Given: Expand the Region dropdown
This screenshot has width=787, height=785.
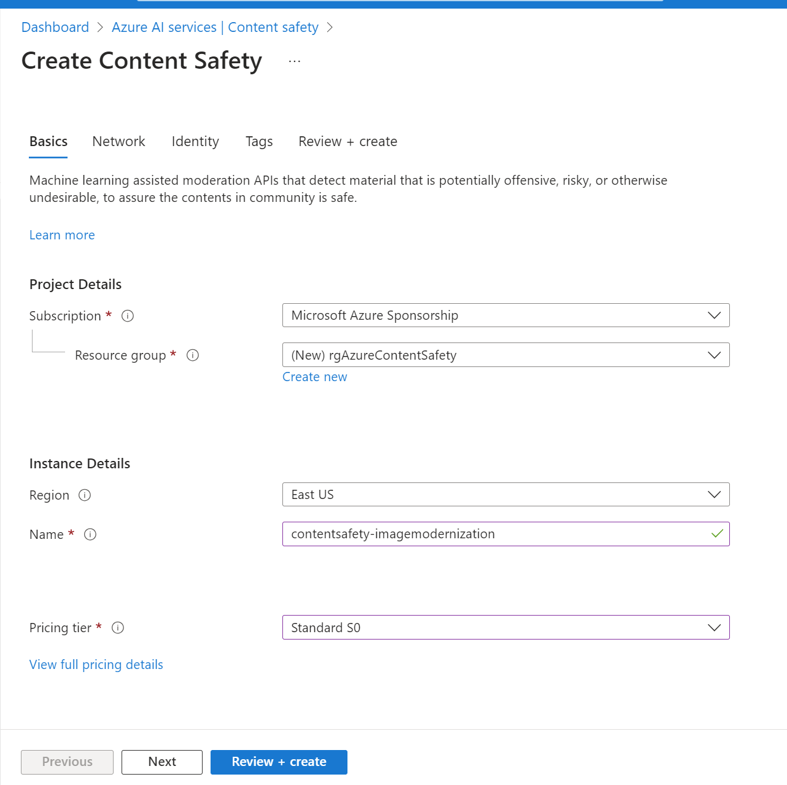Looking at the screenshot, I should point(505,495).
